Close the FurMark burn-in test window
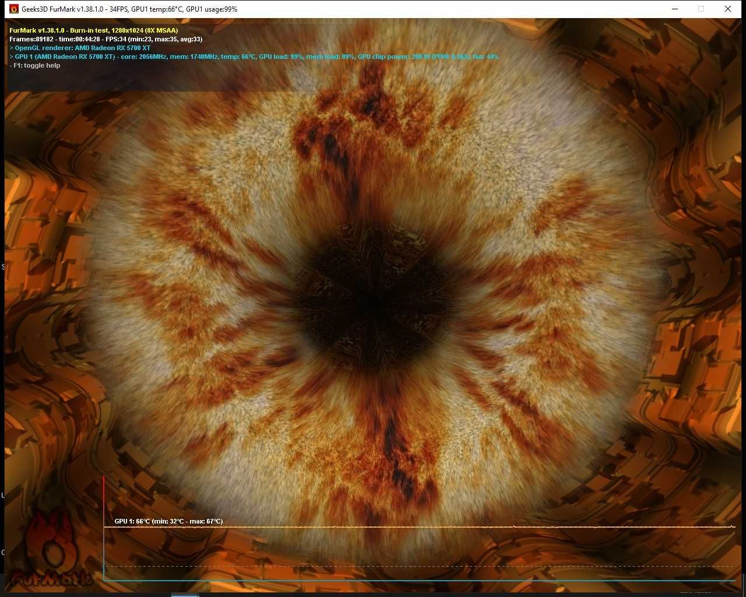746x597 pixels. (728, 9)
